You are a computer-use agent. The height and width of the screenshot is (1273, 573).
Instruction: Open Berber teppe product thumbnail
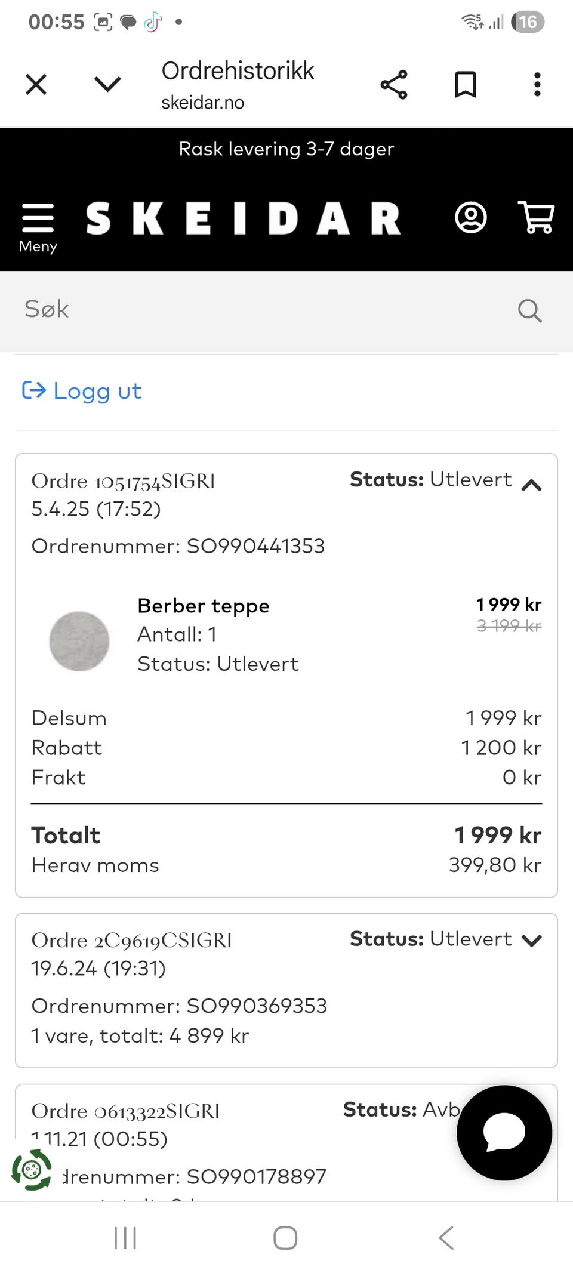pyautogui.click(x=79, y=641)
